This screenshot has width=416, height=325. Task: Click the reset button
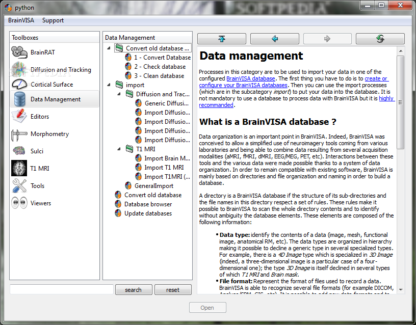point(173,290)
